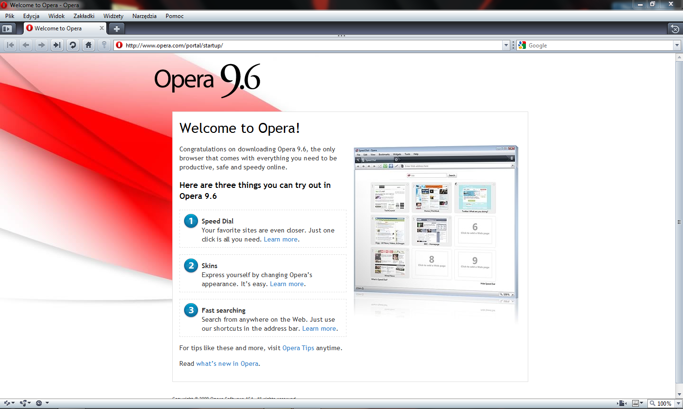The width and height of the screenshot is (683, 409).
Task: Click the fit to width icon in status bar
Action: click(622, 403)
